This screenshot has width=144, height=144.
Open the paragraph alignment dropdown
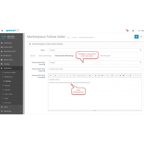click(103, 76)
